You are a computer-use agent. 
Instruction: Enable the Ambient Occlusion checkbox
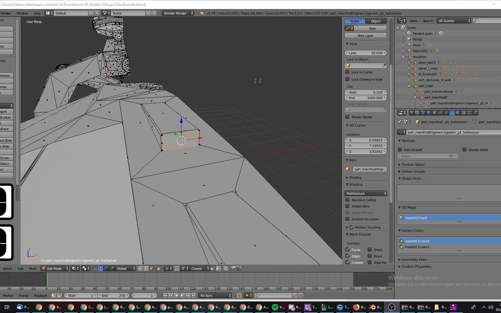(x=347, y=219)
